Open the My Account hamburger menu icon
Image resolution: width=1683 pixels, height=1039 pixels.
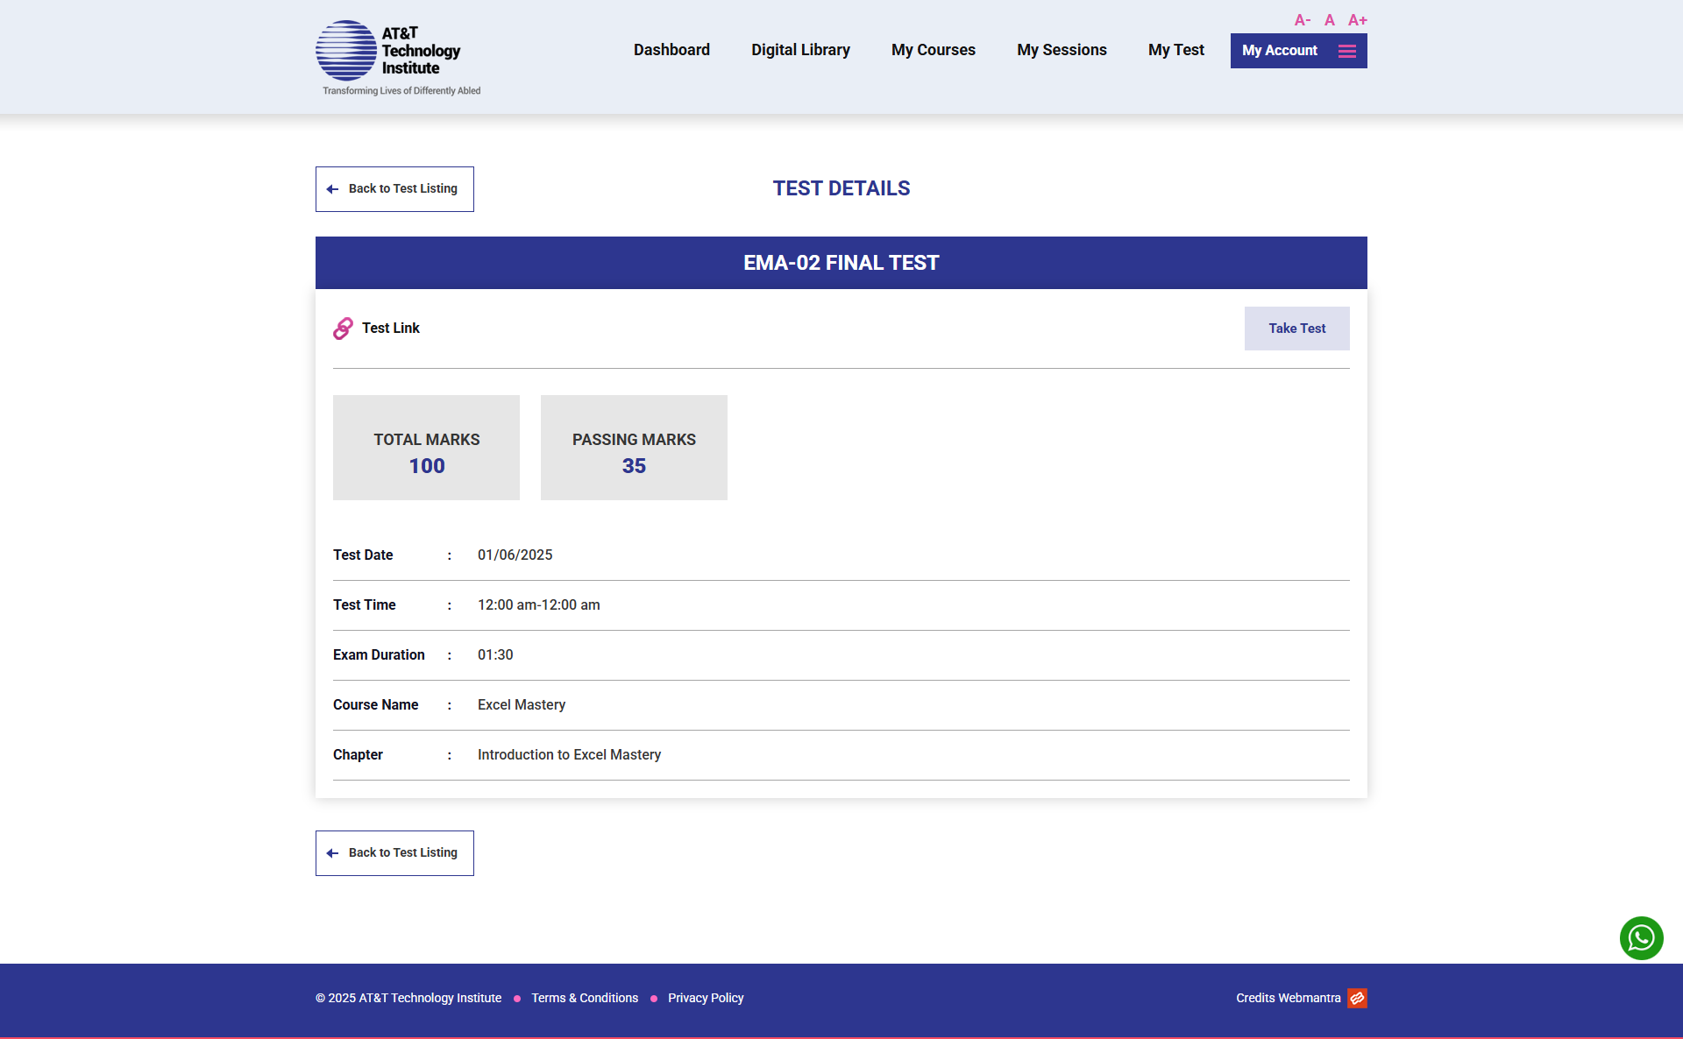tap(1346, 51)
